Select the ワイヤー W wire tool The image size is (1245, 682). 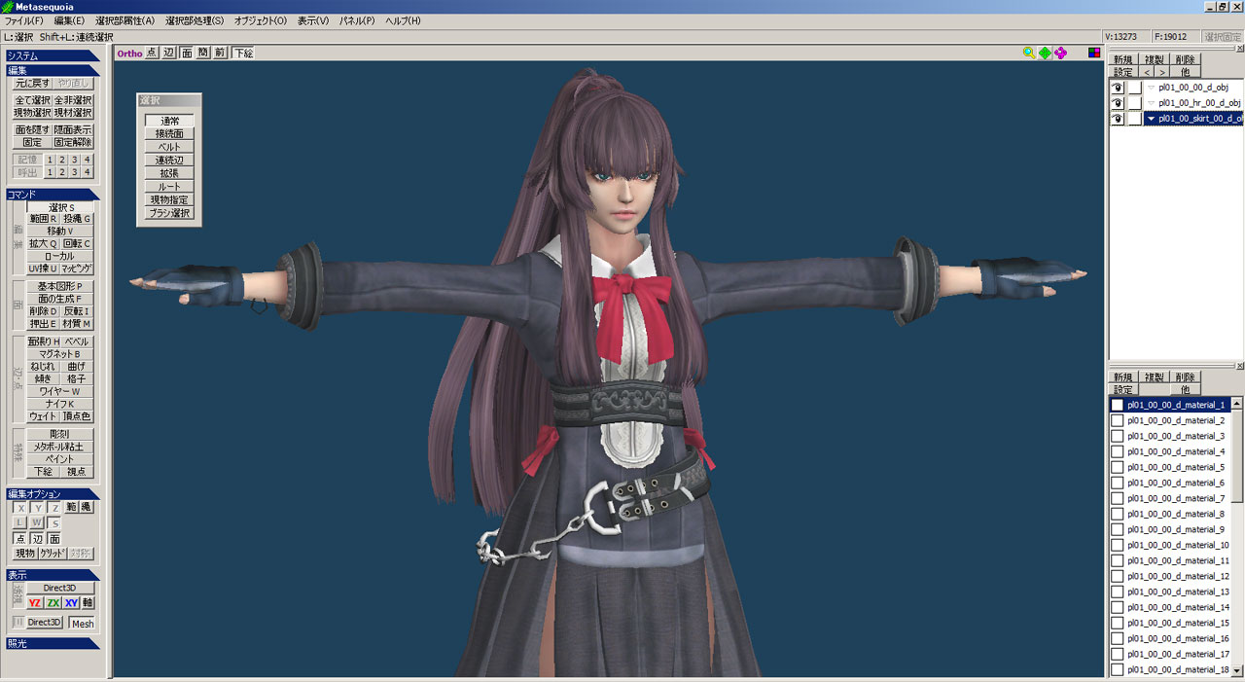[x=60, y=391]
